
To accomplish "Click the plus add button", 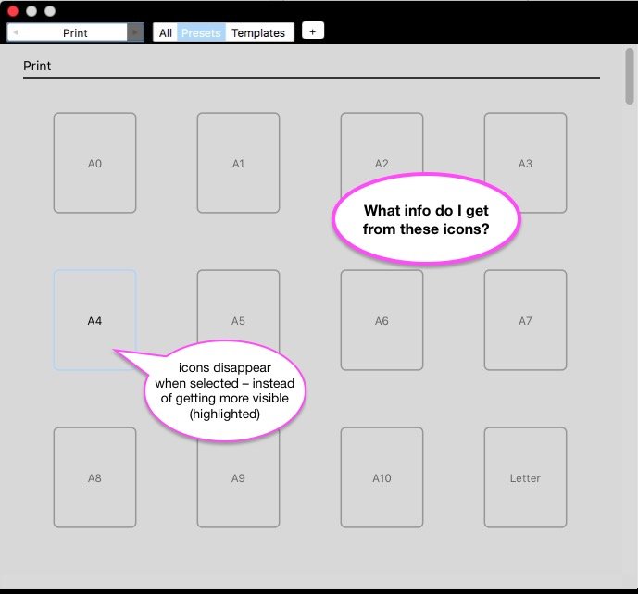I will (313, 31).
